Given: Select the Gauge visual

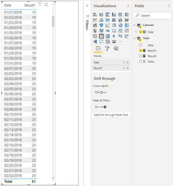Looking at the screenshot, I should point(107,31).
